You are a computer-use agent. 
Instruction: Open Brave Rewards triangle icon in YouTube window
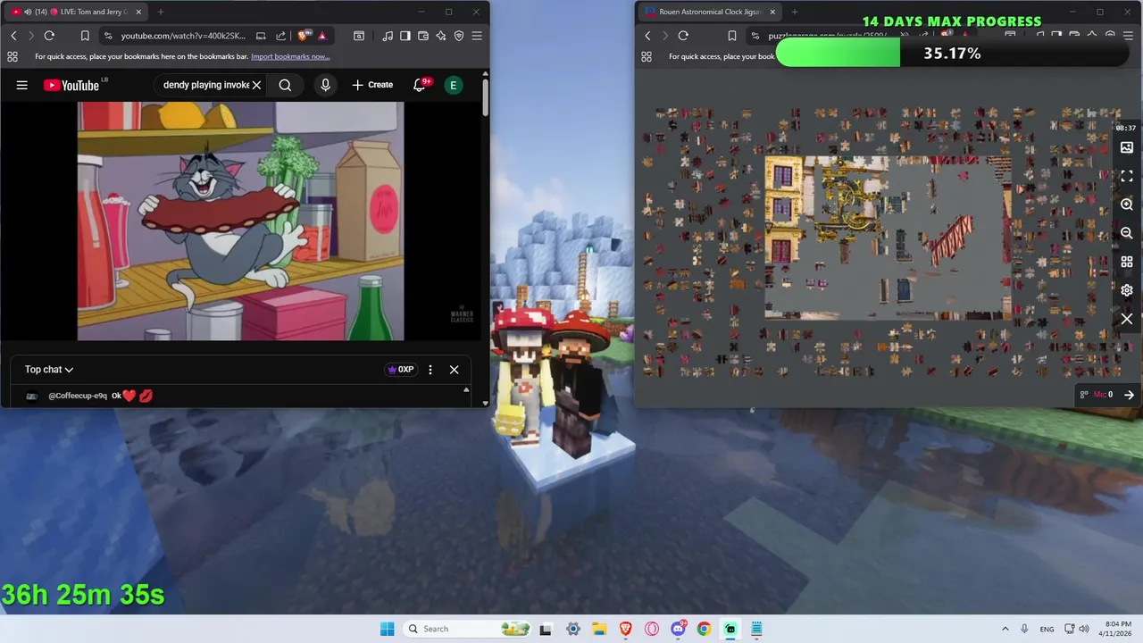click(322, 36)
